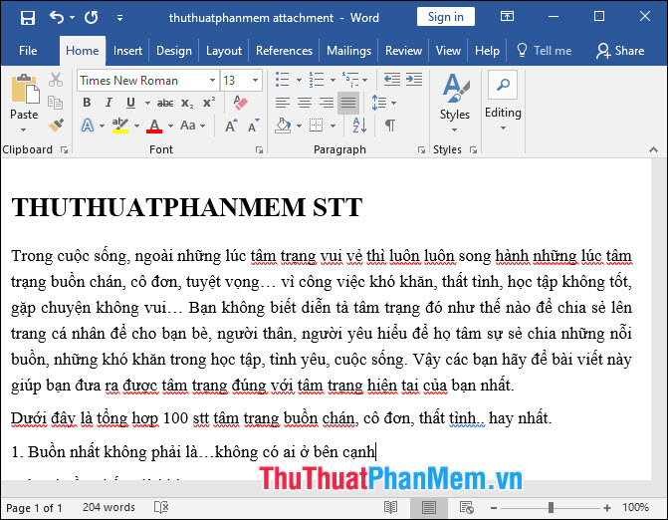
Task: Open the Clipboard dialog launcher
Action: coord(65,150)
